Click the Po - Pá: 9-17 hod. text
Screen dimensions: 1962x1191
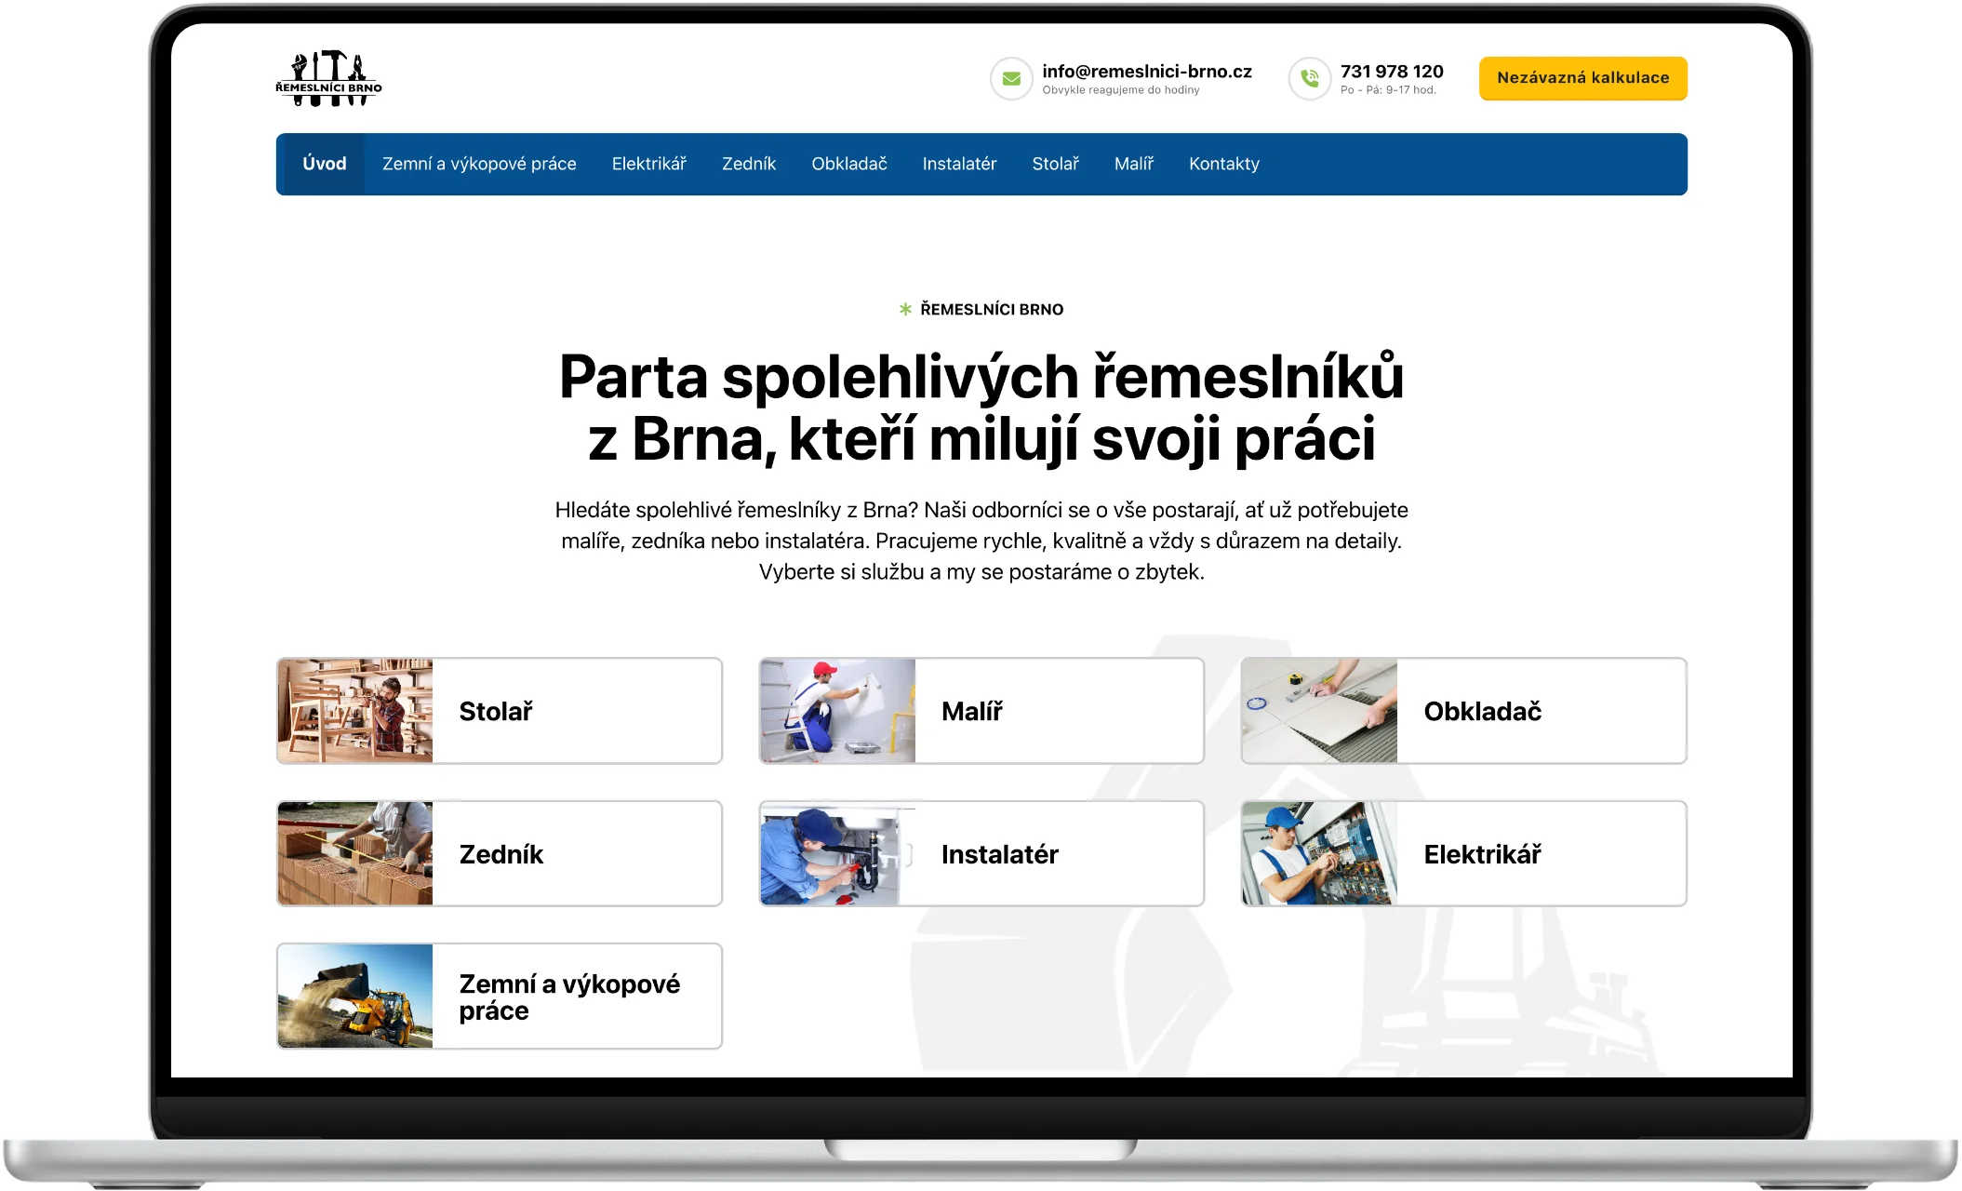(1388, 90)
